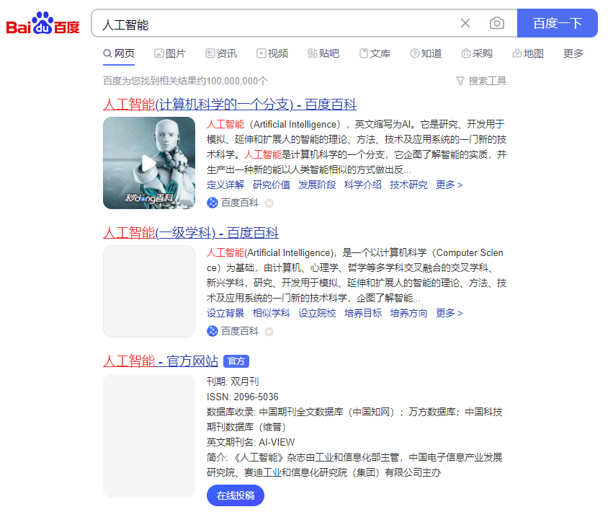The height and width of the screenshot is (512, 613).
Task: Click the result count text 100,000,000个
Action: pyautogui.click(x=237, y=81)
